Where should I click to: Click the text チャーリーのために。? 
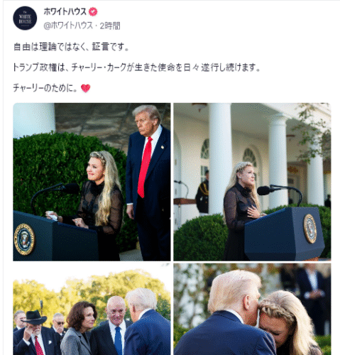45,88
